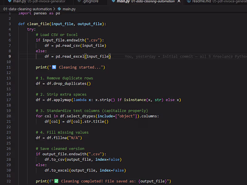Click the Initial commit git blame annotation

pyautogui.click(x=177, y=56)
